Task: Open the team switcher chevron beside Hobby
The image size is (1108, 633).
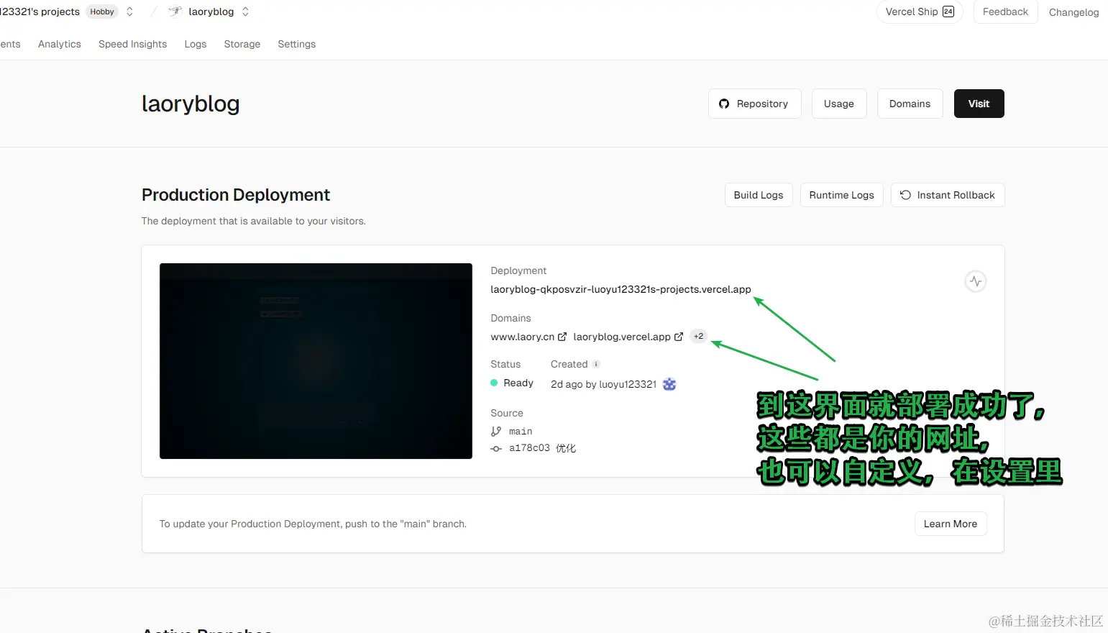Action: pyautogui.click(x=129, y=12)
